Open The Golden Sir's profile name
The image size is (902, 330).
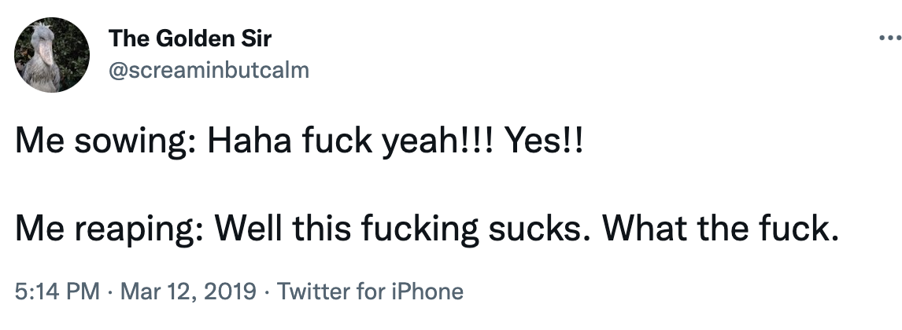click(190, 38)
